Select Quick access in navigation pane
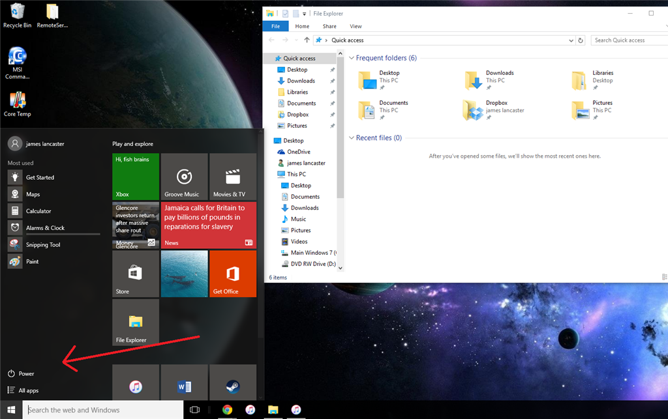Viewport: 668px width, 419px height. pos(299,58)
